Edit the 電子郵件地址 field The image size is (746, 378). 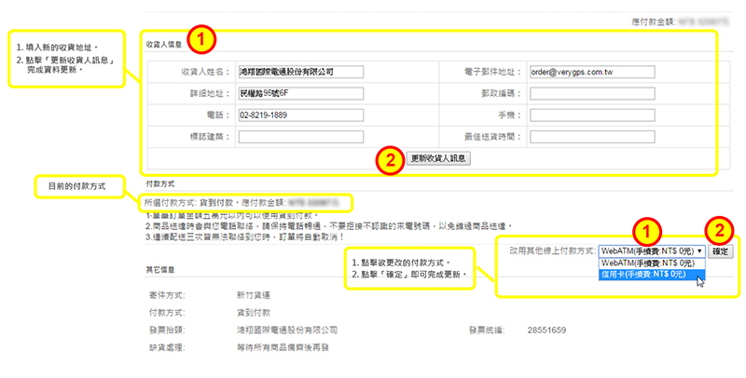588,71
